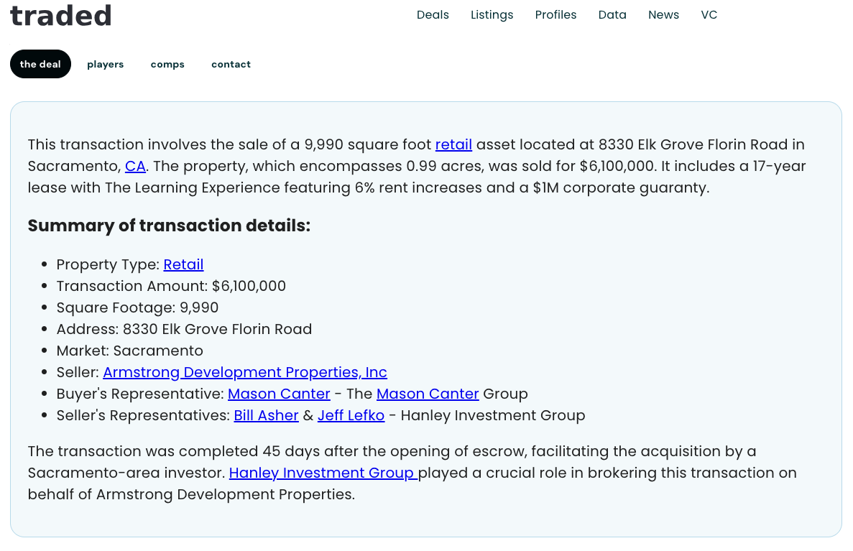Open the Listings nav item
Image resolution: width=853 pixels, height=551 pixels.
pyautogui.click(x=492, y=15)
